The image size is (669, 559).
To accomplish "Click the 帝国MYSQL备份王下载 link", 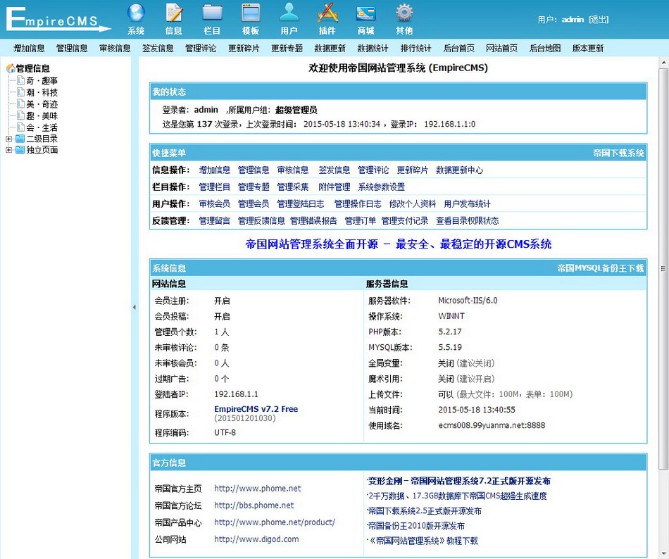I will [x=600, y=268].
